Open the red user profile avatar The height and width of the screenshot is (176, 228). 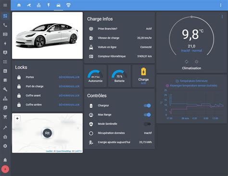(5, 169)
